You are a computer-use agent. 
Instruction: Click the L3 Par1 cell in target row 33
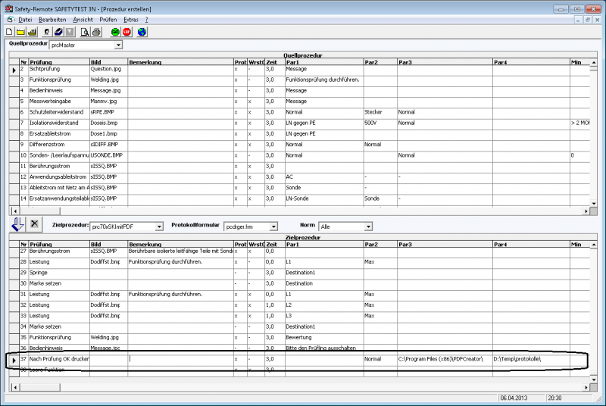click(x=324, y=316)
